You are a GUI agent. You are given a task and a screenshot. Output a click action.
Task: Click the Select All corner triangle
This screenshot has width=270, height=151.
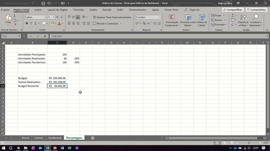(x=3, y=43)
